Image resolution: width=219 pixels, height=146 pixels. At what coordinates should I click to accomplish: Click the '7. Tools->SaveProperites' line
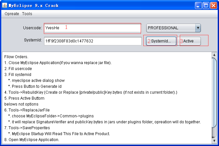[x=27, y=128]
